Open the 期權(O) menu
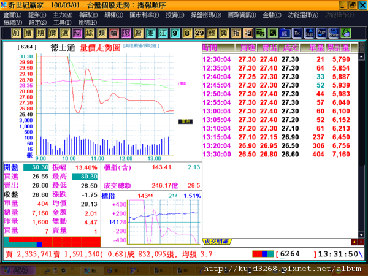 tap(113, 15)
